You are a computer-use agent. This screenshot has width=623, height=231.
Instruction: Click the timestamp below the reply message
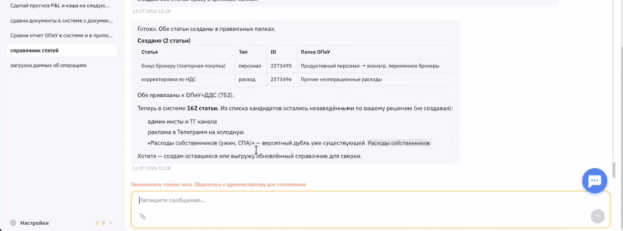tap(152, 168)
